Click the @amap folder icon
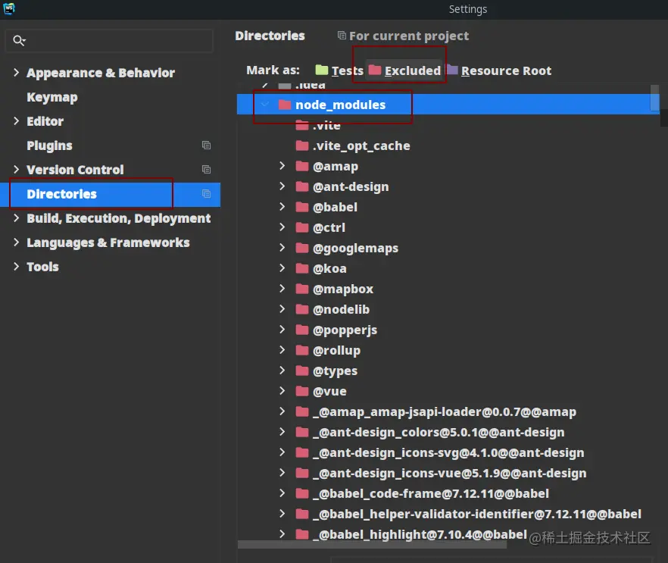The width and height of the screenshot is (668, 563). [302, 166]
